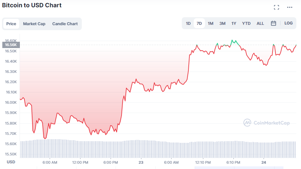Choose the 1M time range
The width and height of the screenshot is (301, 169).
210,23
